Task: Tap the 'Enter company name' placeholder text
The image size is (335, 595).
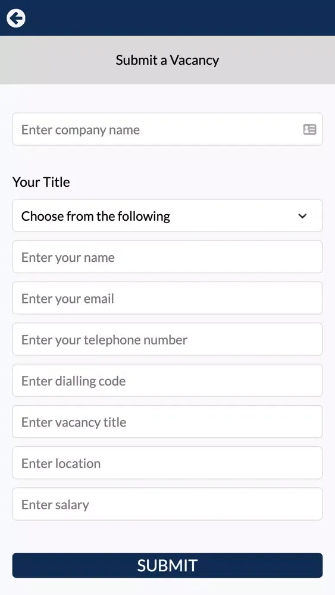Action: point(80,130)
